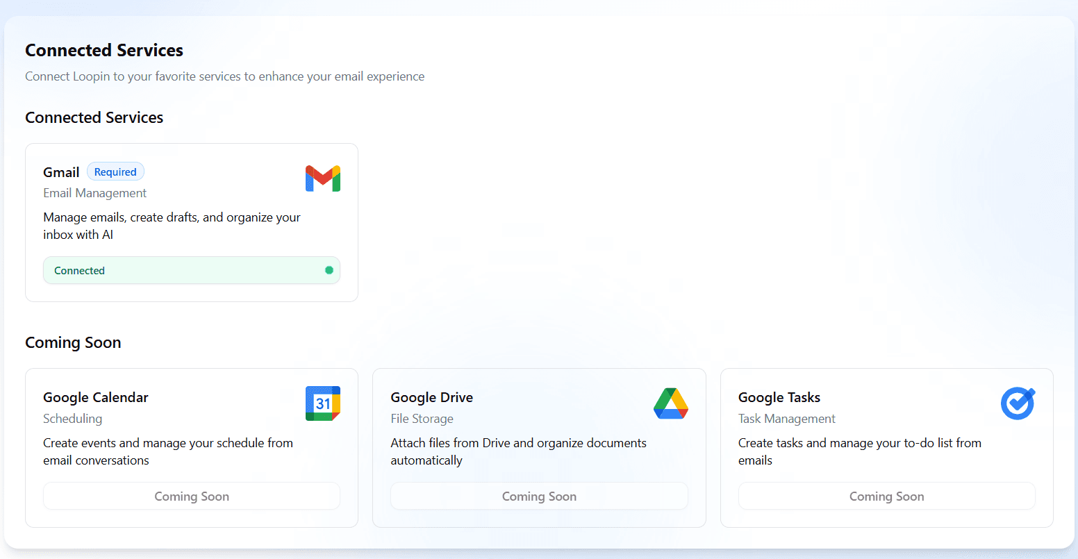The height and width of the screenshot is (559, 1078).
Task: Click the Required badge next to Gmail
Action: point(115,172)
